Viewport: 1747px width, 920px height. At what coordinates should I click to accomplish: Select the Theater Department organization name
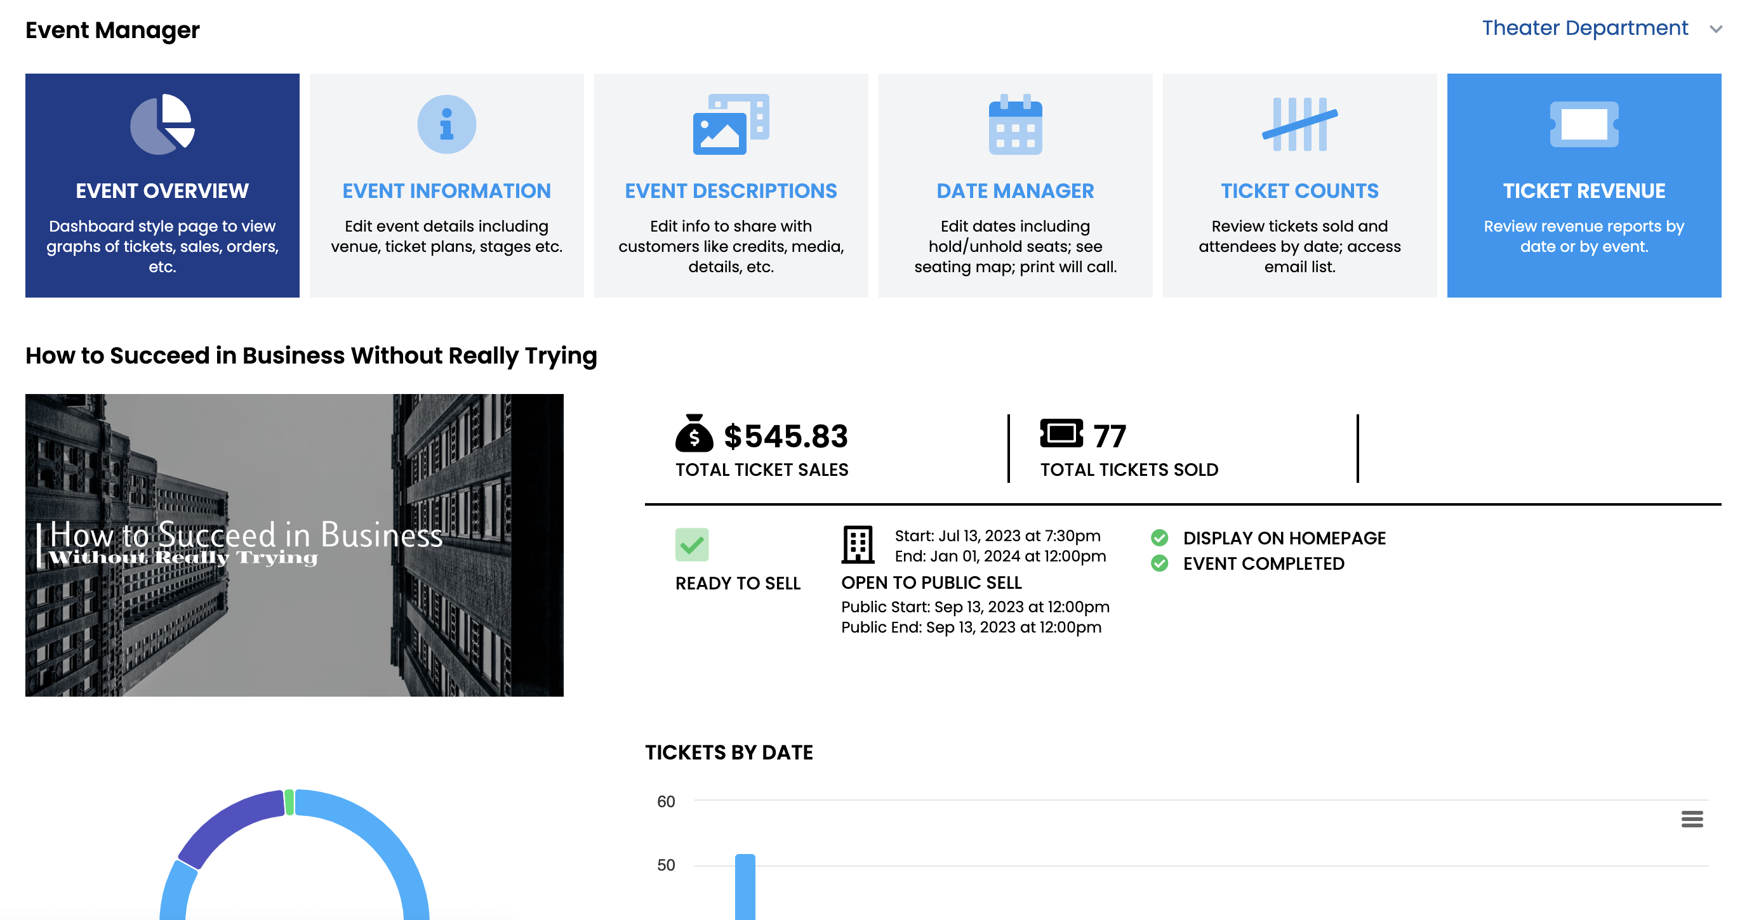(x=1584, y=28)
